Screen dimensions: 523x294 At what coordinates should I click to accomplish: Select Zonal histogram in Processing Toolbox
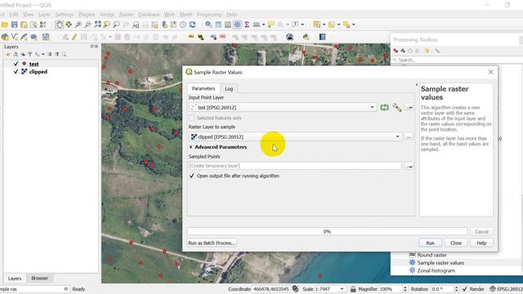tap(436, 270)
